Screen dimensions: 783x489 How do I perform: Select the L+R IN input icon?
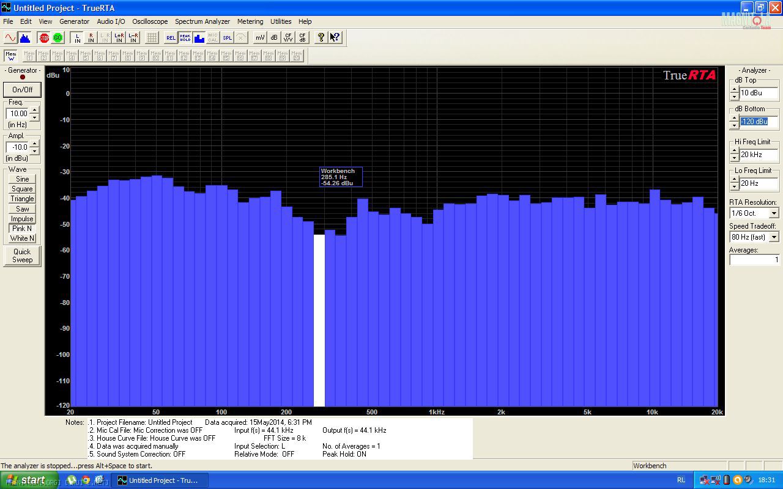coord(119,38)
